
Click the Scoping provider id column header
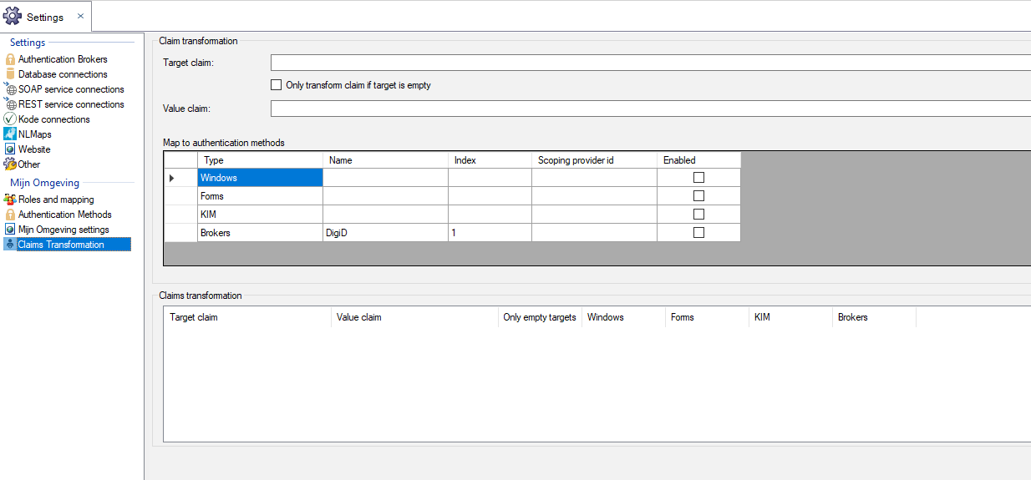click(594, 160)
